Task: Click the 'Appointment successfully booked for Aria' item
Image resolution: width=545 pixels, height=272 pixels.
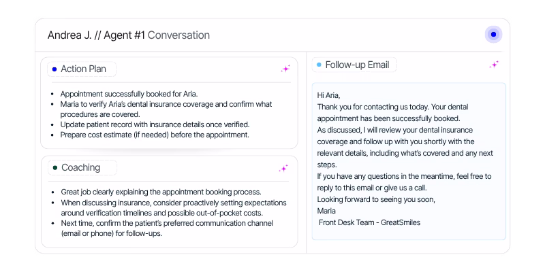Action: click(129, 94)
